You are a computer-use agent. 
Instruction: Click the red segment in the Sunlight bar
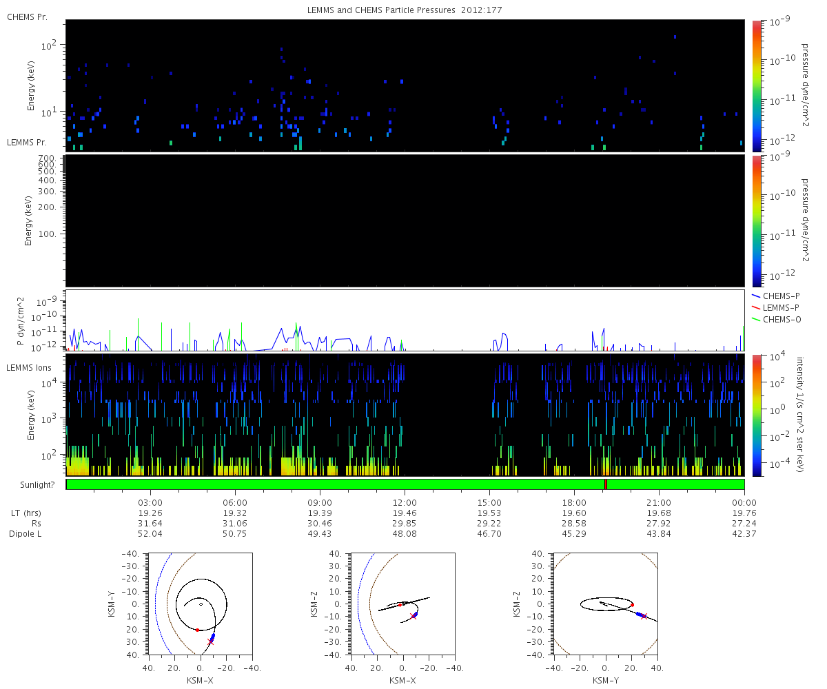(x=605, y=484)
